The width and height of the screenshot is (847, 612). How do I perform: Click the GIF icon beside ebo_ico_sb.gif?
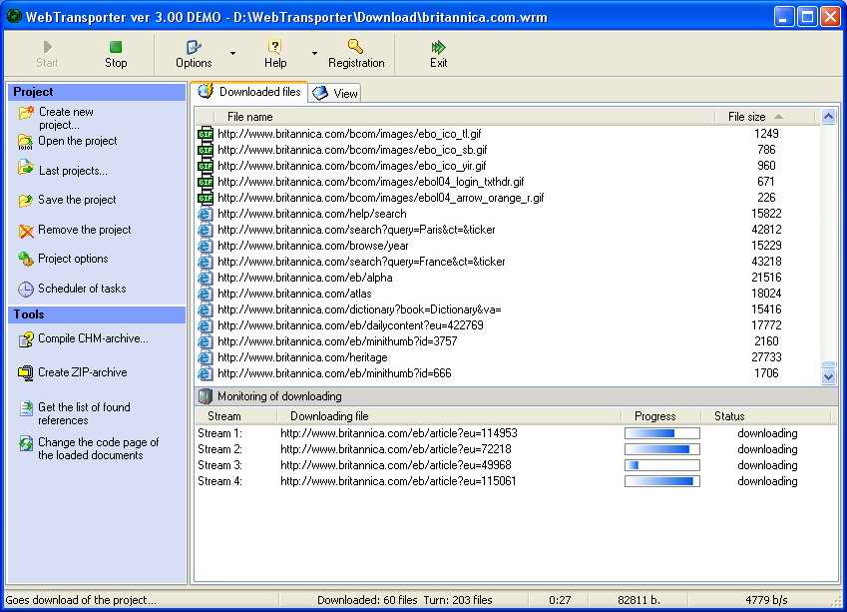click(206, 150)
